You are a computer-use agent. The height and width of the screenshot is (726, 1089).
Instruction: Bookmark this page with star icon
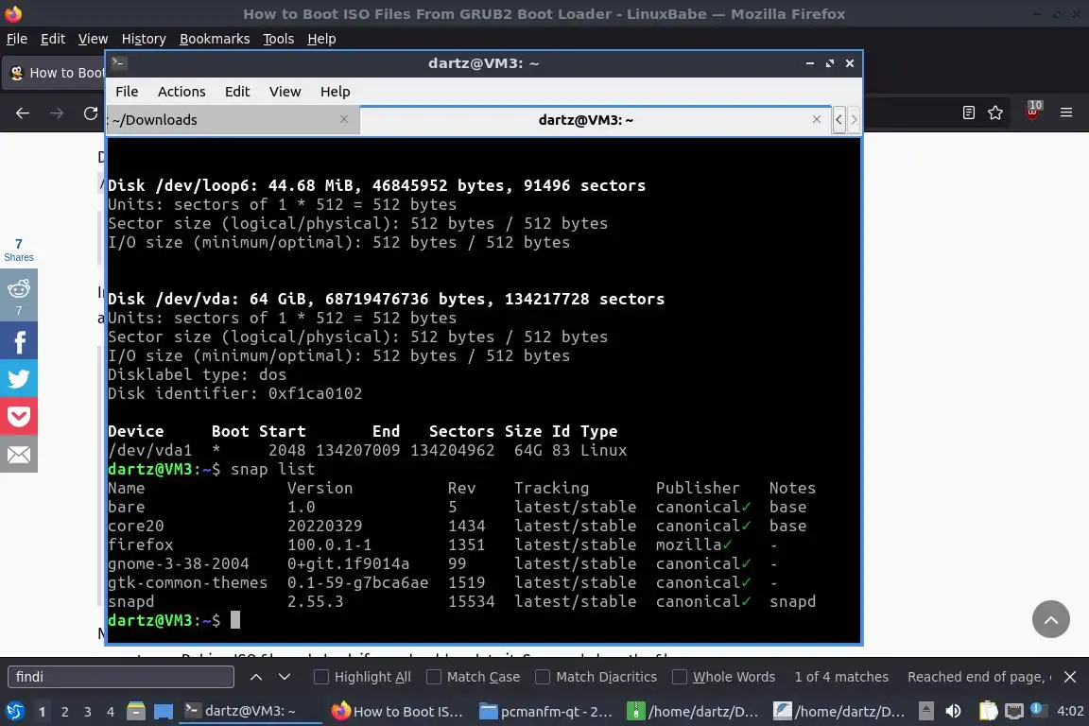pos(995,112)
